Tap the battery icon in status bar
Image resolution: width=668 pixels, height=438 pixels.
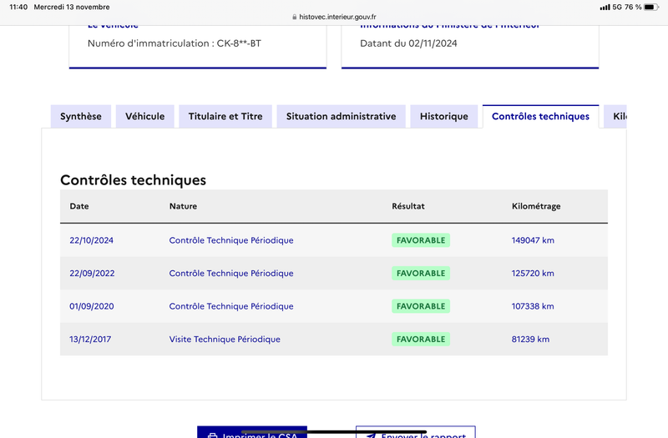pos(651,7)
